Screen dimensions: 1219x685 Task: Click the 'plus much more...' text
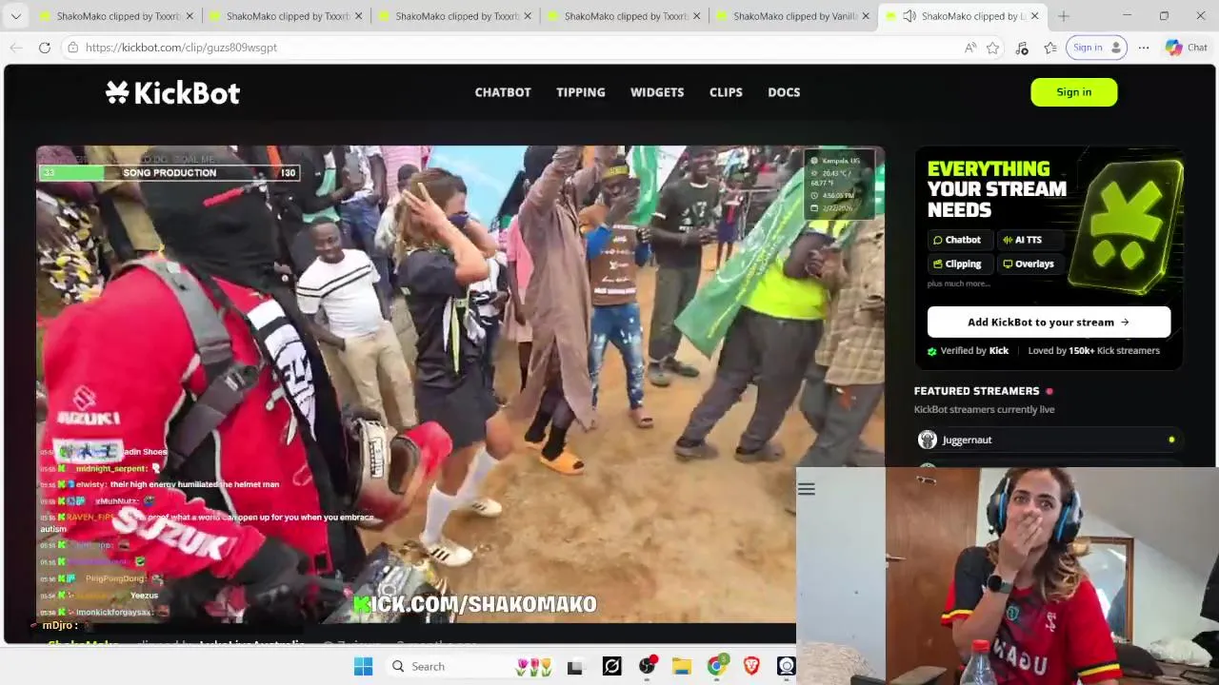tap(958, 284)
